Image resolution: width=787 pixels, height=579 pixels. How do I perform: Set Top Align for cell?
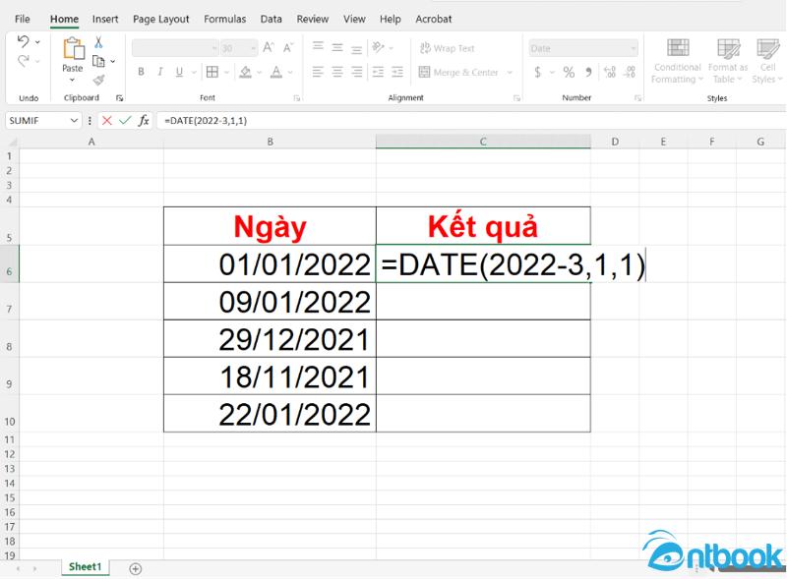(x=318, y=46)
